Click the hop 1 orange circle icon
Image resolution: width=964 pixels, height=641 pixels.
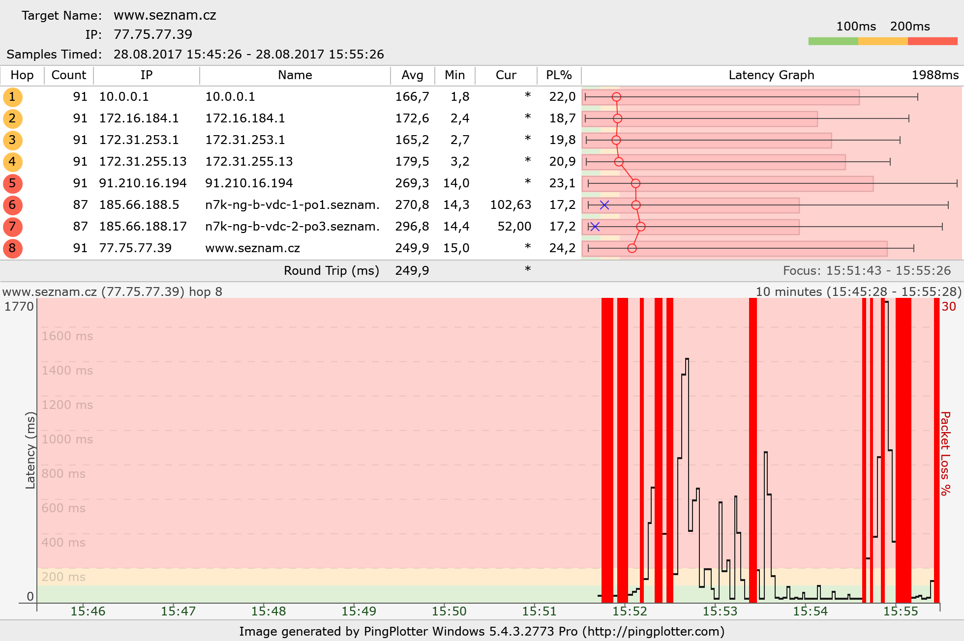click(x=12, y=97)
